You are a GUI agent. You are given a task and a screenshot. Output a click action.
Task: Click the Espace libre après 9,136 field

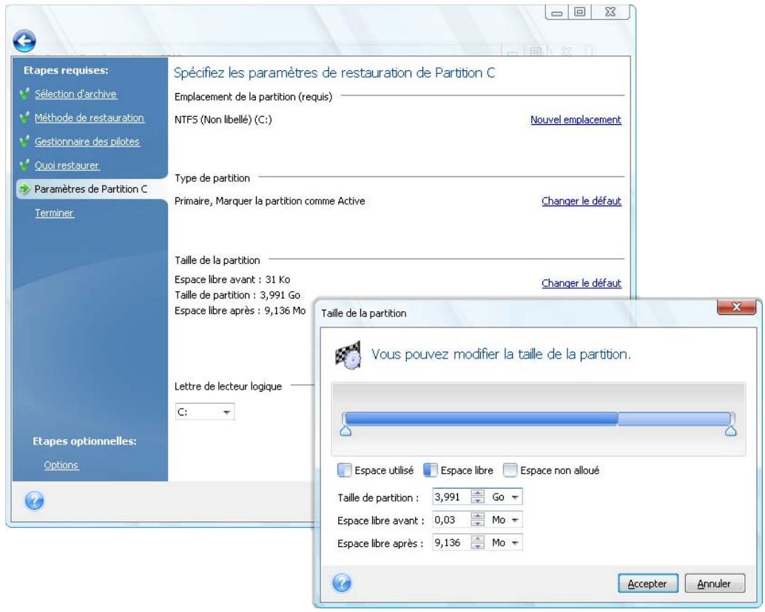tap(452, 543)
